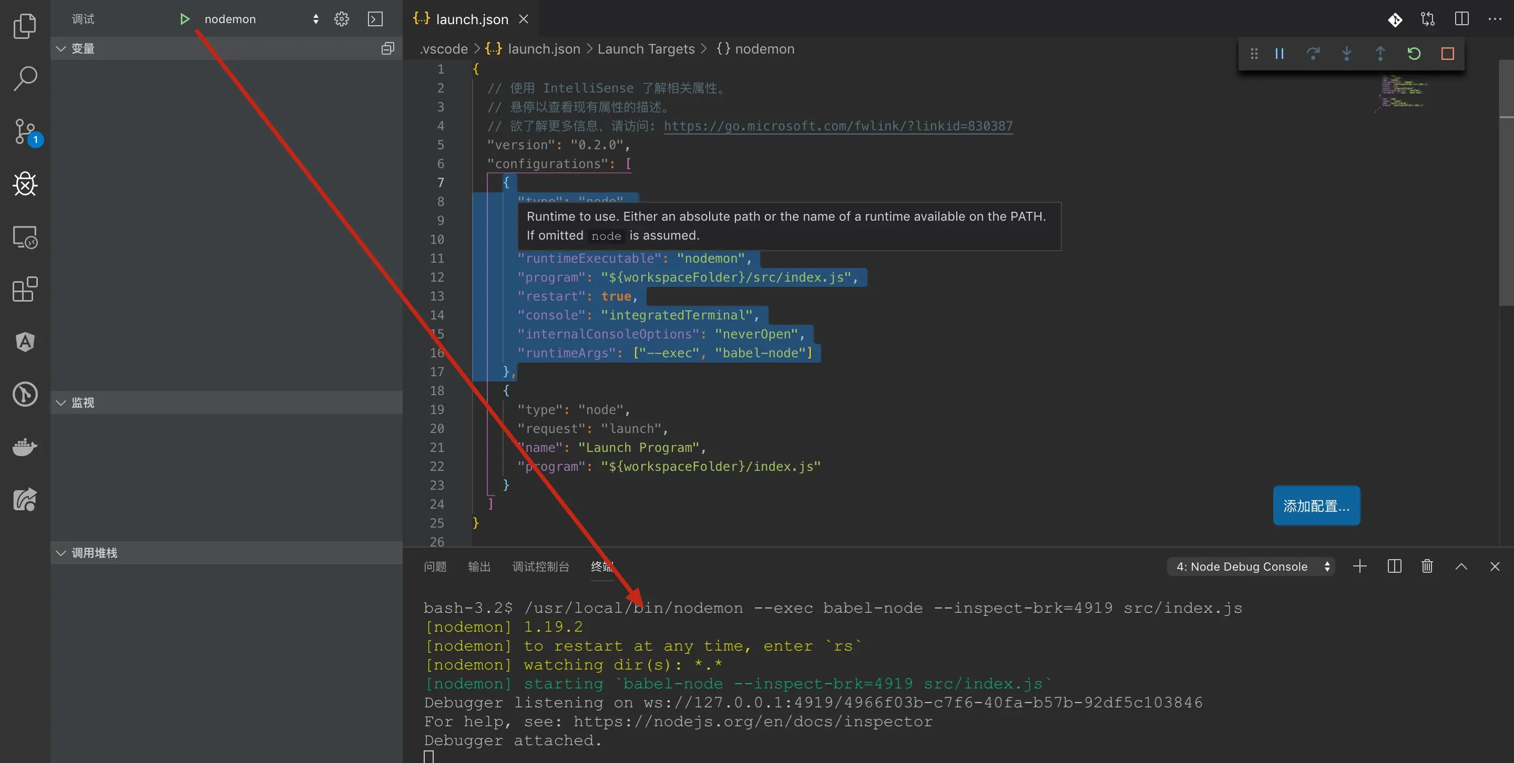The height and width of the screenshot is (763, 1514).
Task: Collapse the 变量 variables section
Action: point(60,49)
